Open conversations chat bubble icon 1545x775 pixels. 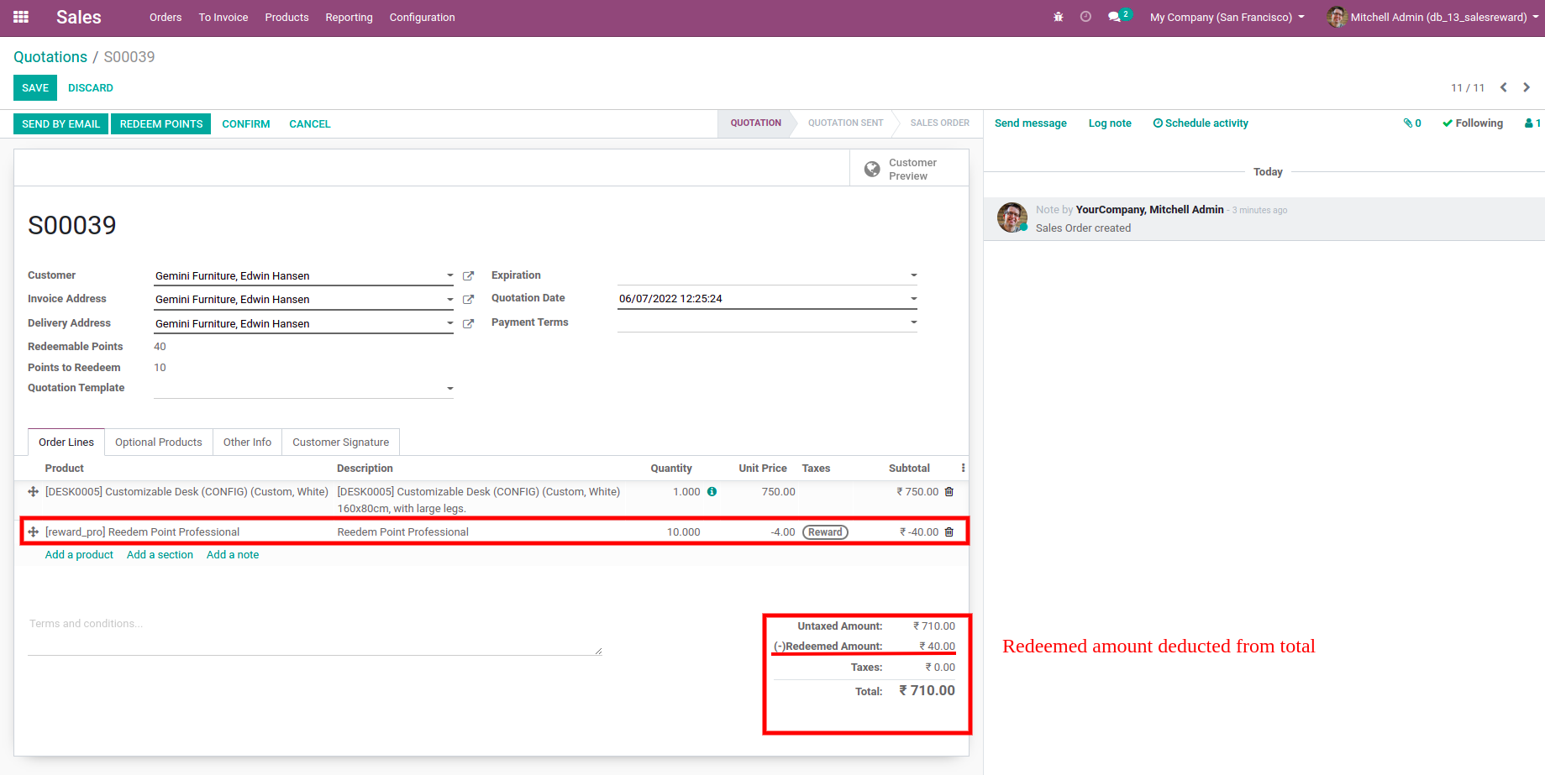point(1114,17)
